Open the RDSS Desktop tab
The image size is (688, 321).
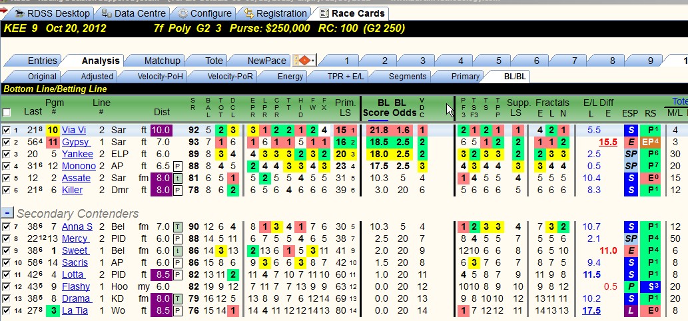[x=52, y=13]
